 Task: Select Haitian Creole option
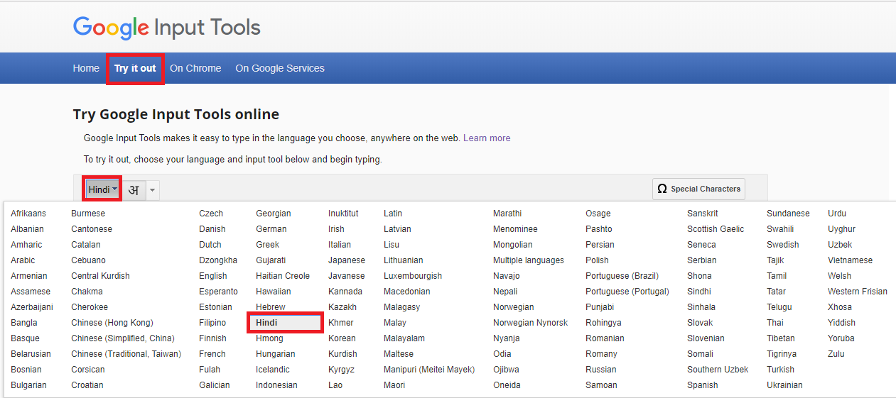point(283,275)
